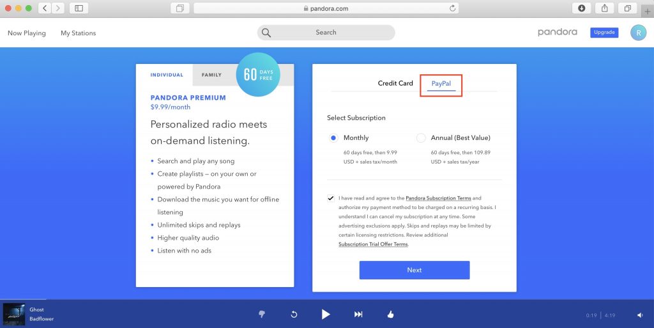
Task: Uncheck the subscription terms agreement checkbox
Action: 330,198
